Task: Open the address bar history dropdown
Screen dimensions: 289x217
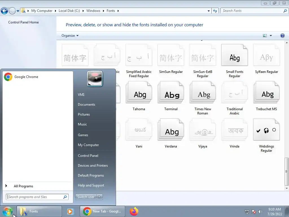Action: pos(209,11)
